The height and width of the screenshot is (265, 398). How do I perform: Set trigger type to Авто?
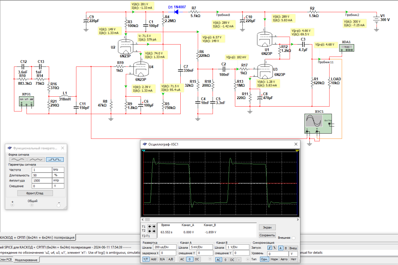(284, 259)
